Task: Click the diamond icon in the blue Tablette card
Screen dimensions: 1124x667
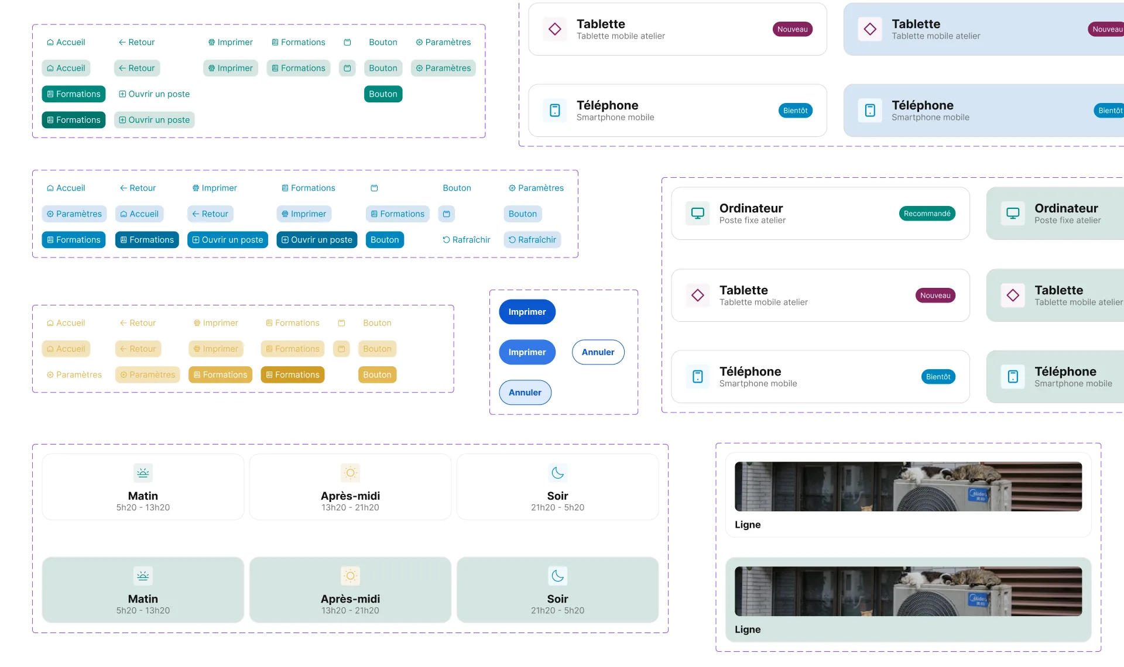Action: [x=870, y=29]
